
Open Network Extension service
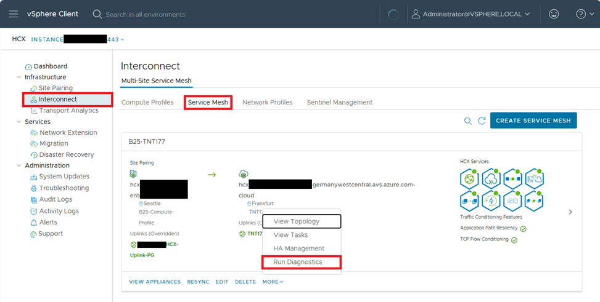(x=68, y=132)
